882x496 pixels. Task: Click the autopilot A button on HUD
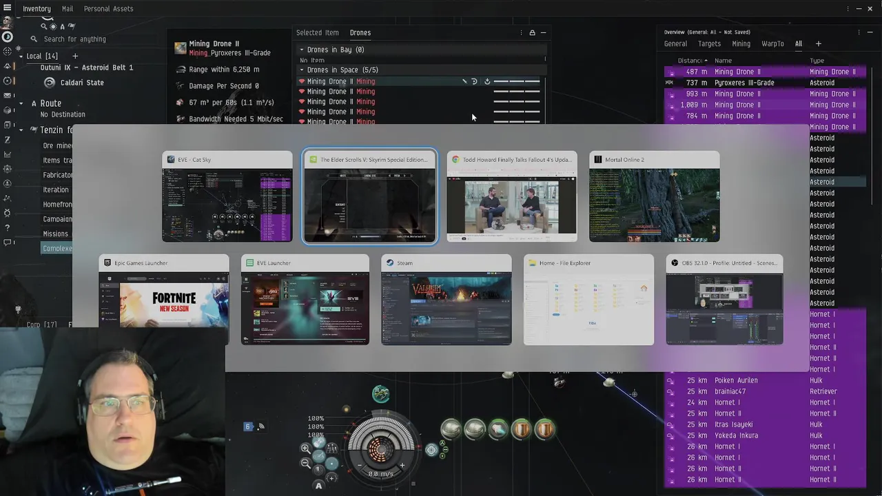(318, 486)
